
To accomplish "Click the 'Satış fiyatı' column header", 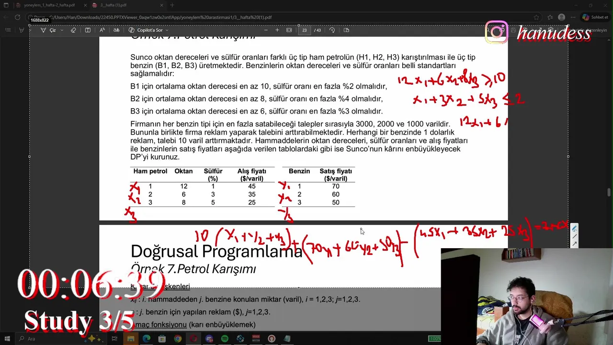I will point(336,174).
